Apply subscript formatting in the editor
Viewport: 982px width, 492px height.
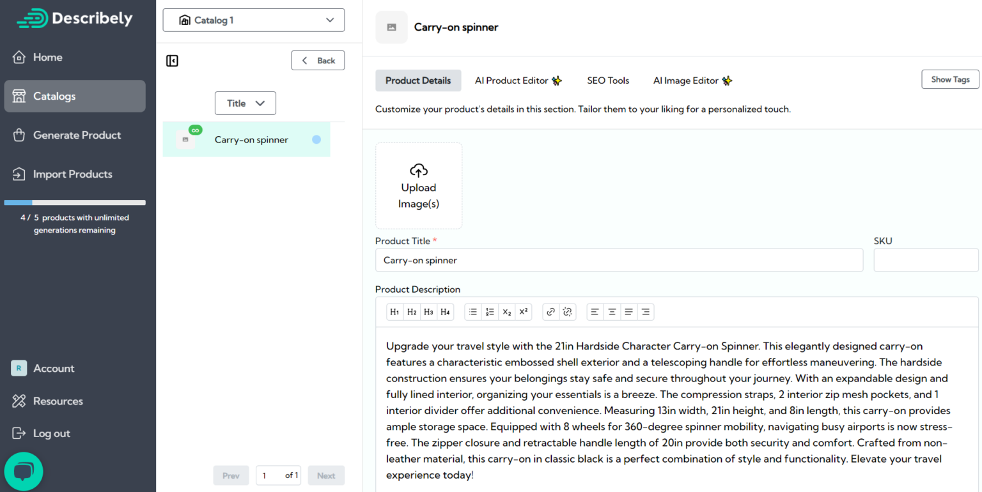click(506, 312)
